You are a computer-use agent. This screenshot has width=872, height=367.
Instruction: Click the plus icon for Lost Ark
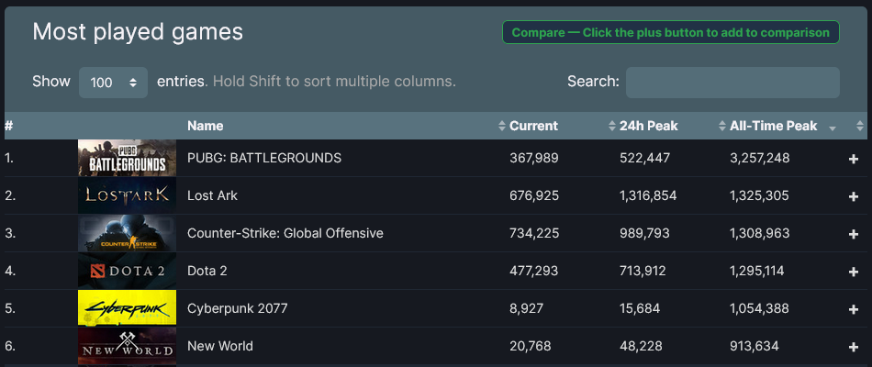pyautogui.click(x=853, y=196)
